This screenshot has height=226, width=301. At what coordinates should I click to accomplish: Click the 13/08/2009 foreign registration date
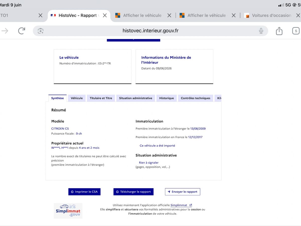coord(198,129)
